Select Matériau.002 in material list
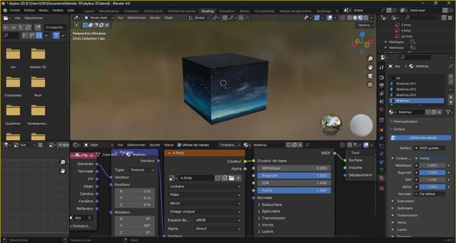The width and height of the screenshot is (456, 243). coord(416,89)
